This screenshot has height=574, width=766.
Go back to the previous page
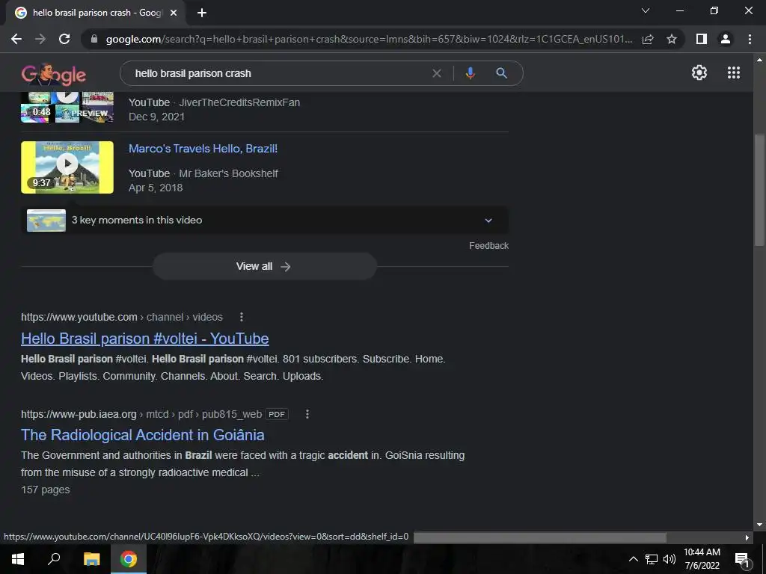point(16,39)
